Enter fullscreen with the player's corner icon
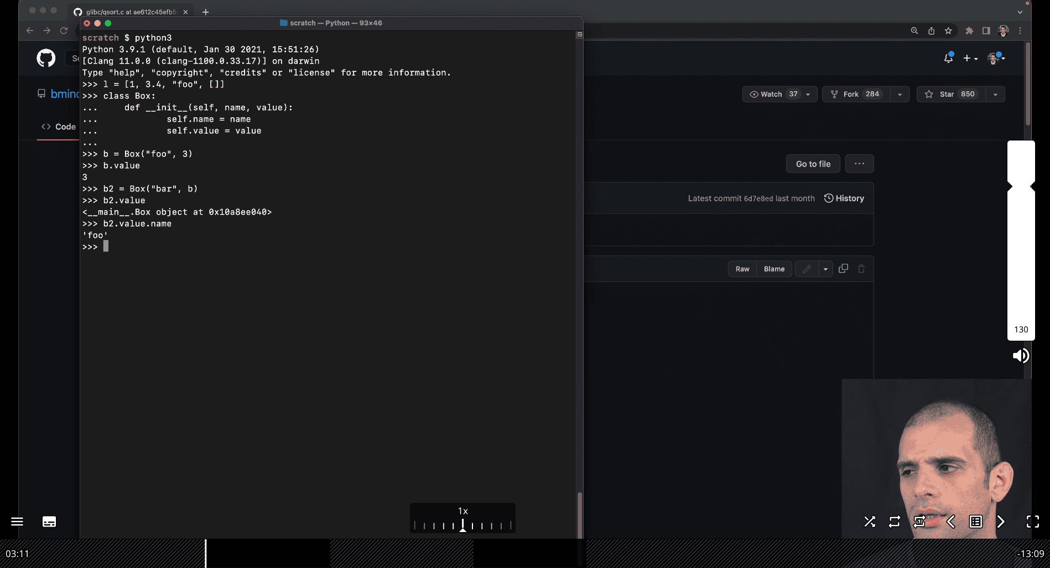 [x=1032, y=522]
